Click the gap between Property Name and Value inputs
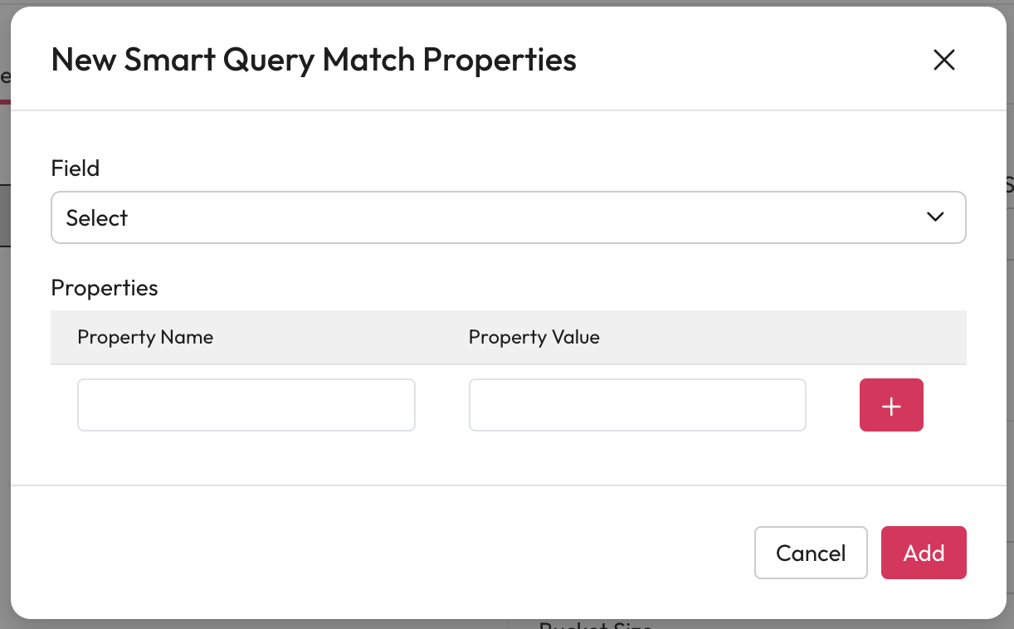 pyautogui.click(x=442, y=405)
